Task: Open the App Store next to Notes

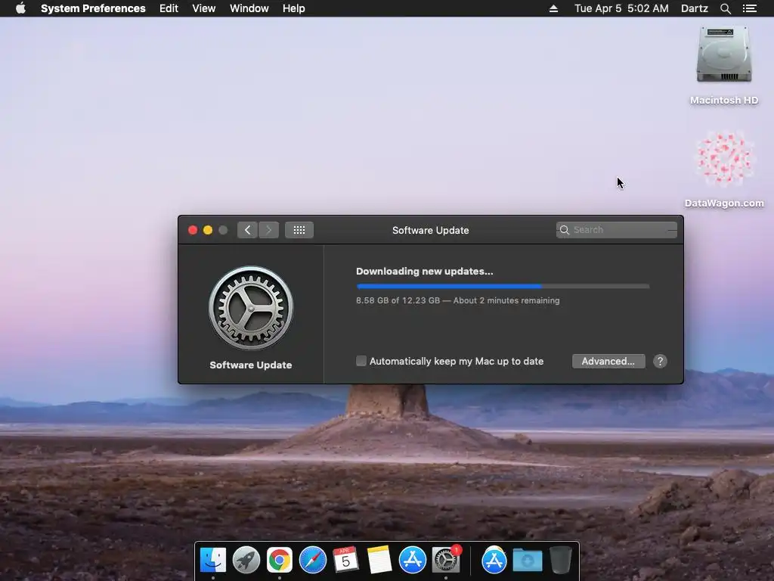Action: click(x=412, y=560)
